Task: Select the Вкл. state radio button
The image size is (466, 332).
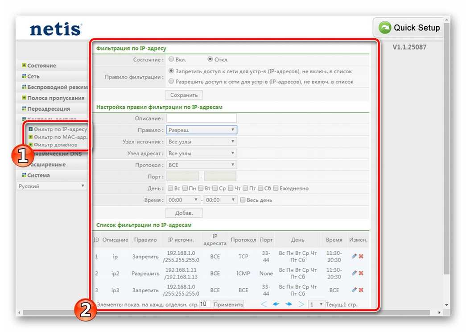Action: 171,59
